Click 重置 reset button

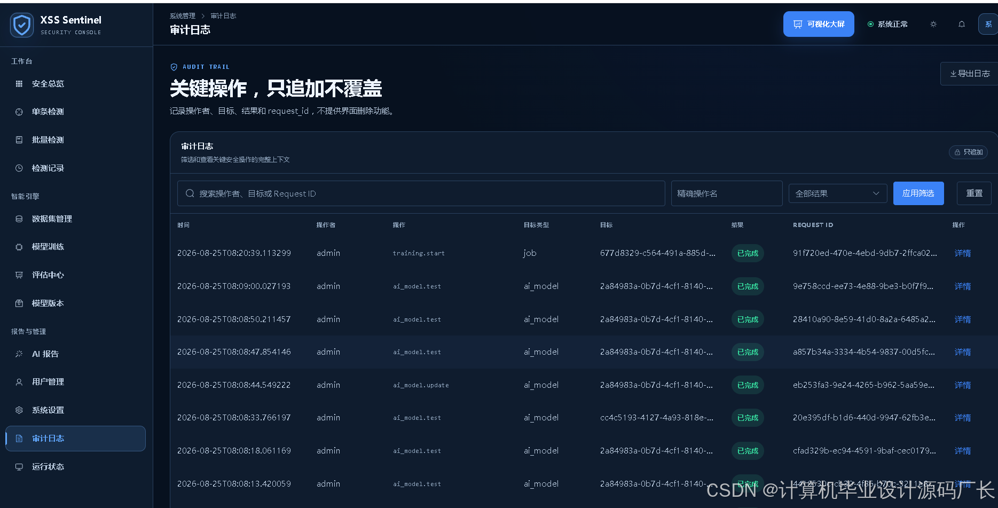(x=974, y=193)
